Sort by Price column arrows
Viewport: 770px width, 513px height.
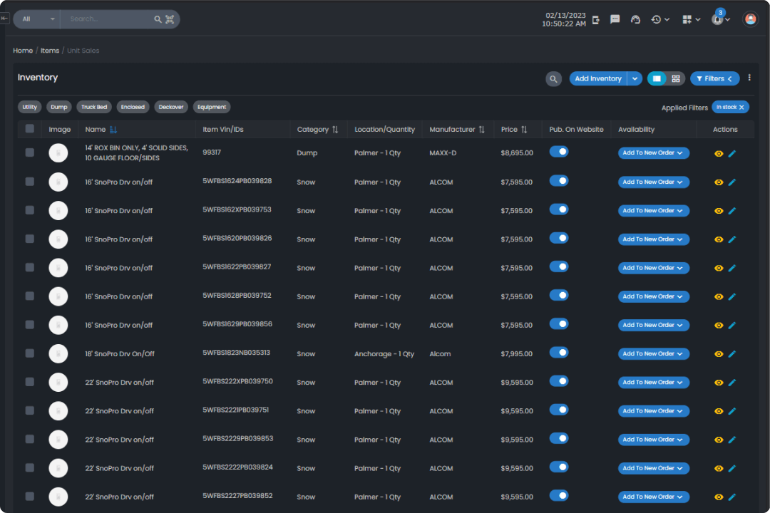pyautogui.click(x=524, y=130)
